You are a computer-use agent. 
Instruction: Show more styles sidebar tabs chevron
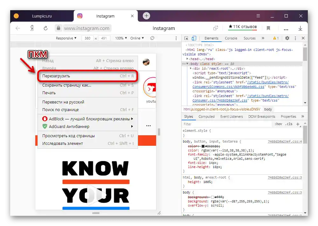(x=303, y=117)
